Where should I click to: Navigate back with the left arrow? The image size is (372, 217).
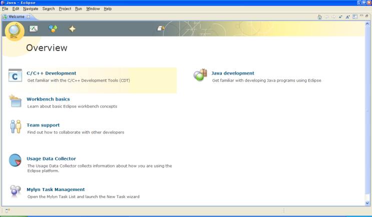326,17
